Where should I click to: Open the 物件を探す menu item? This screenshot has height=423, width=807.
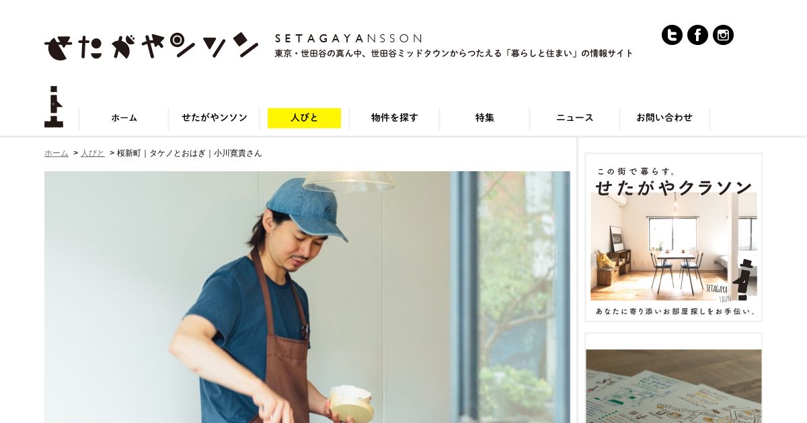tap(395, 118)
